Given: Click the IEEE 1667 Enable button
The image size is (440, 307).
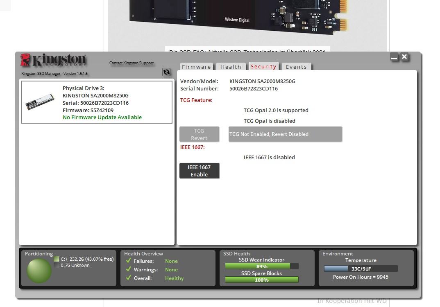Looking at the screenshot, I should coord(199,171).
